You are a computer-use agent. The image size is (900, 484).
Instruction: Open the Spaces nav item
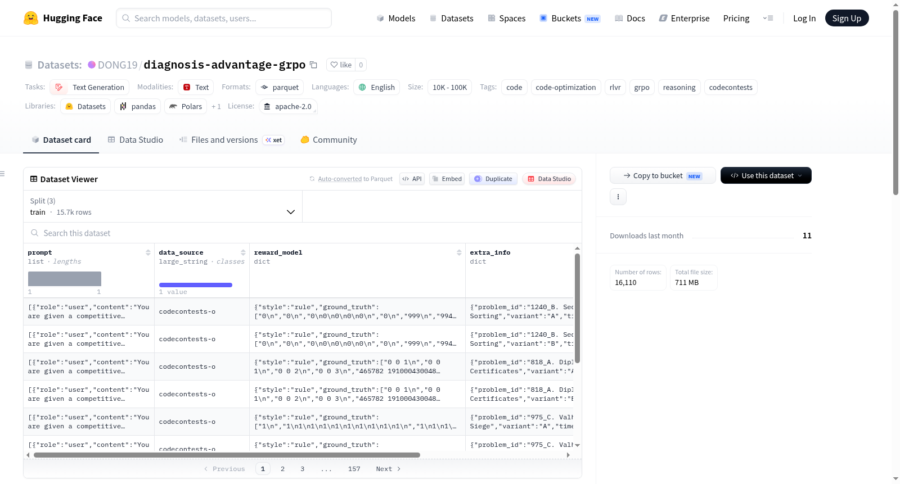pos(507,18)
